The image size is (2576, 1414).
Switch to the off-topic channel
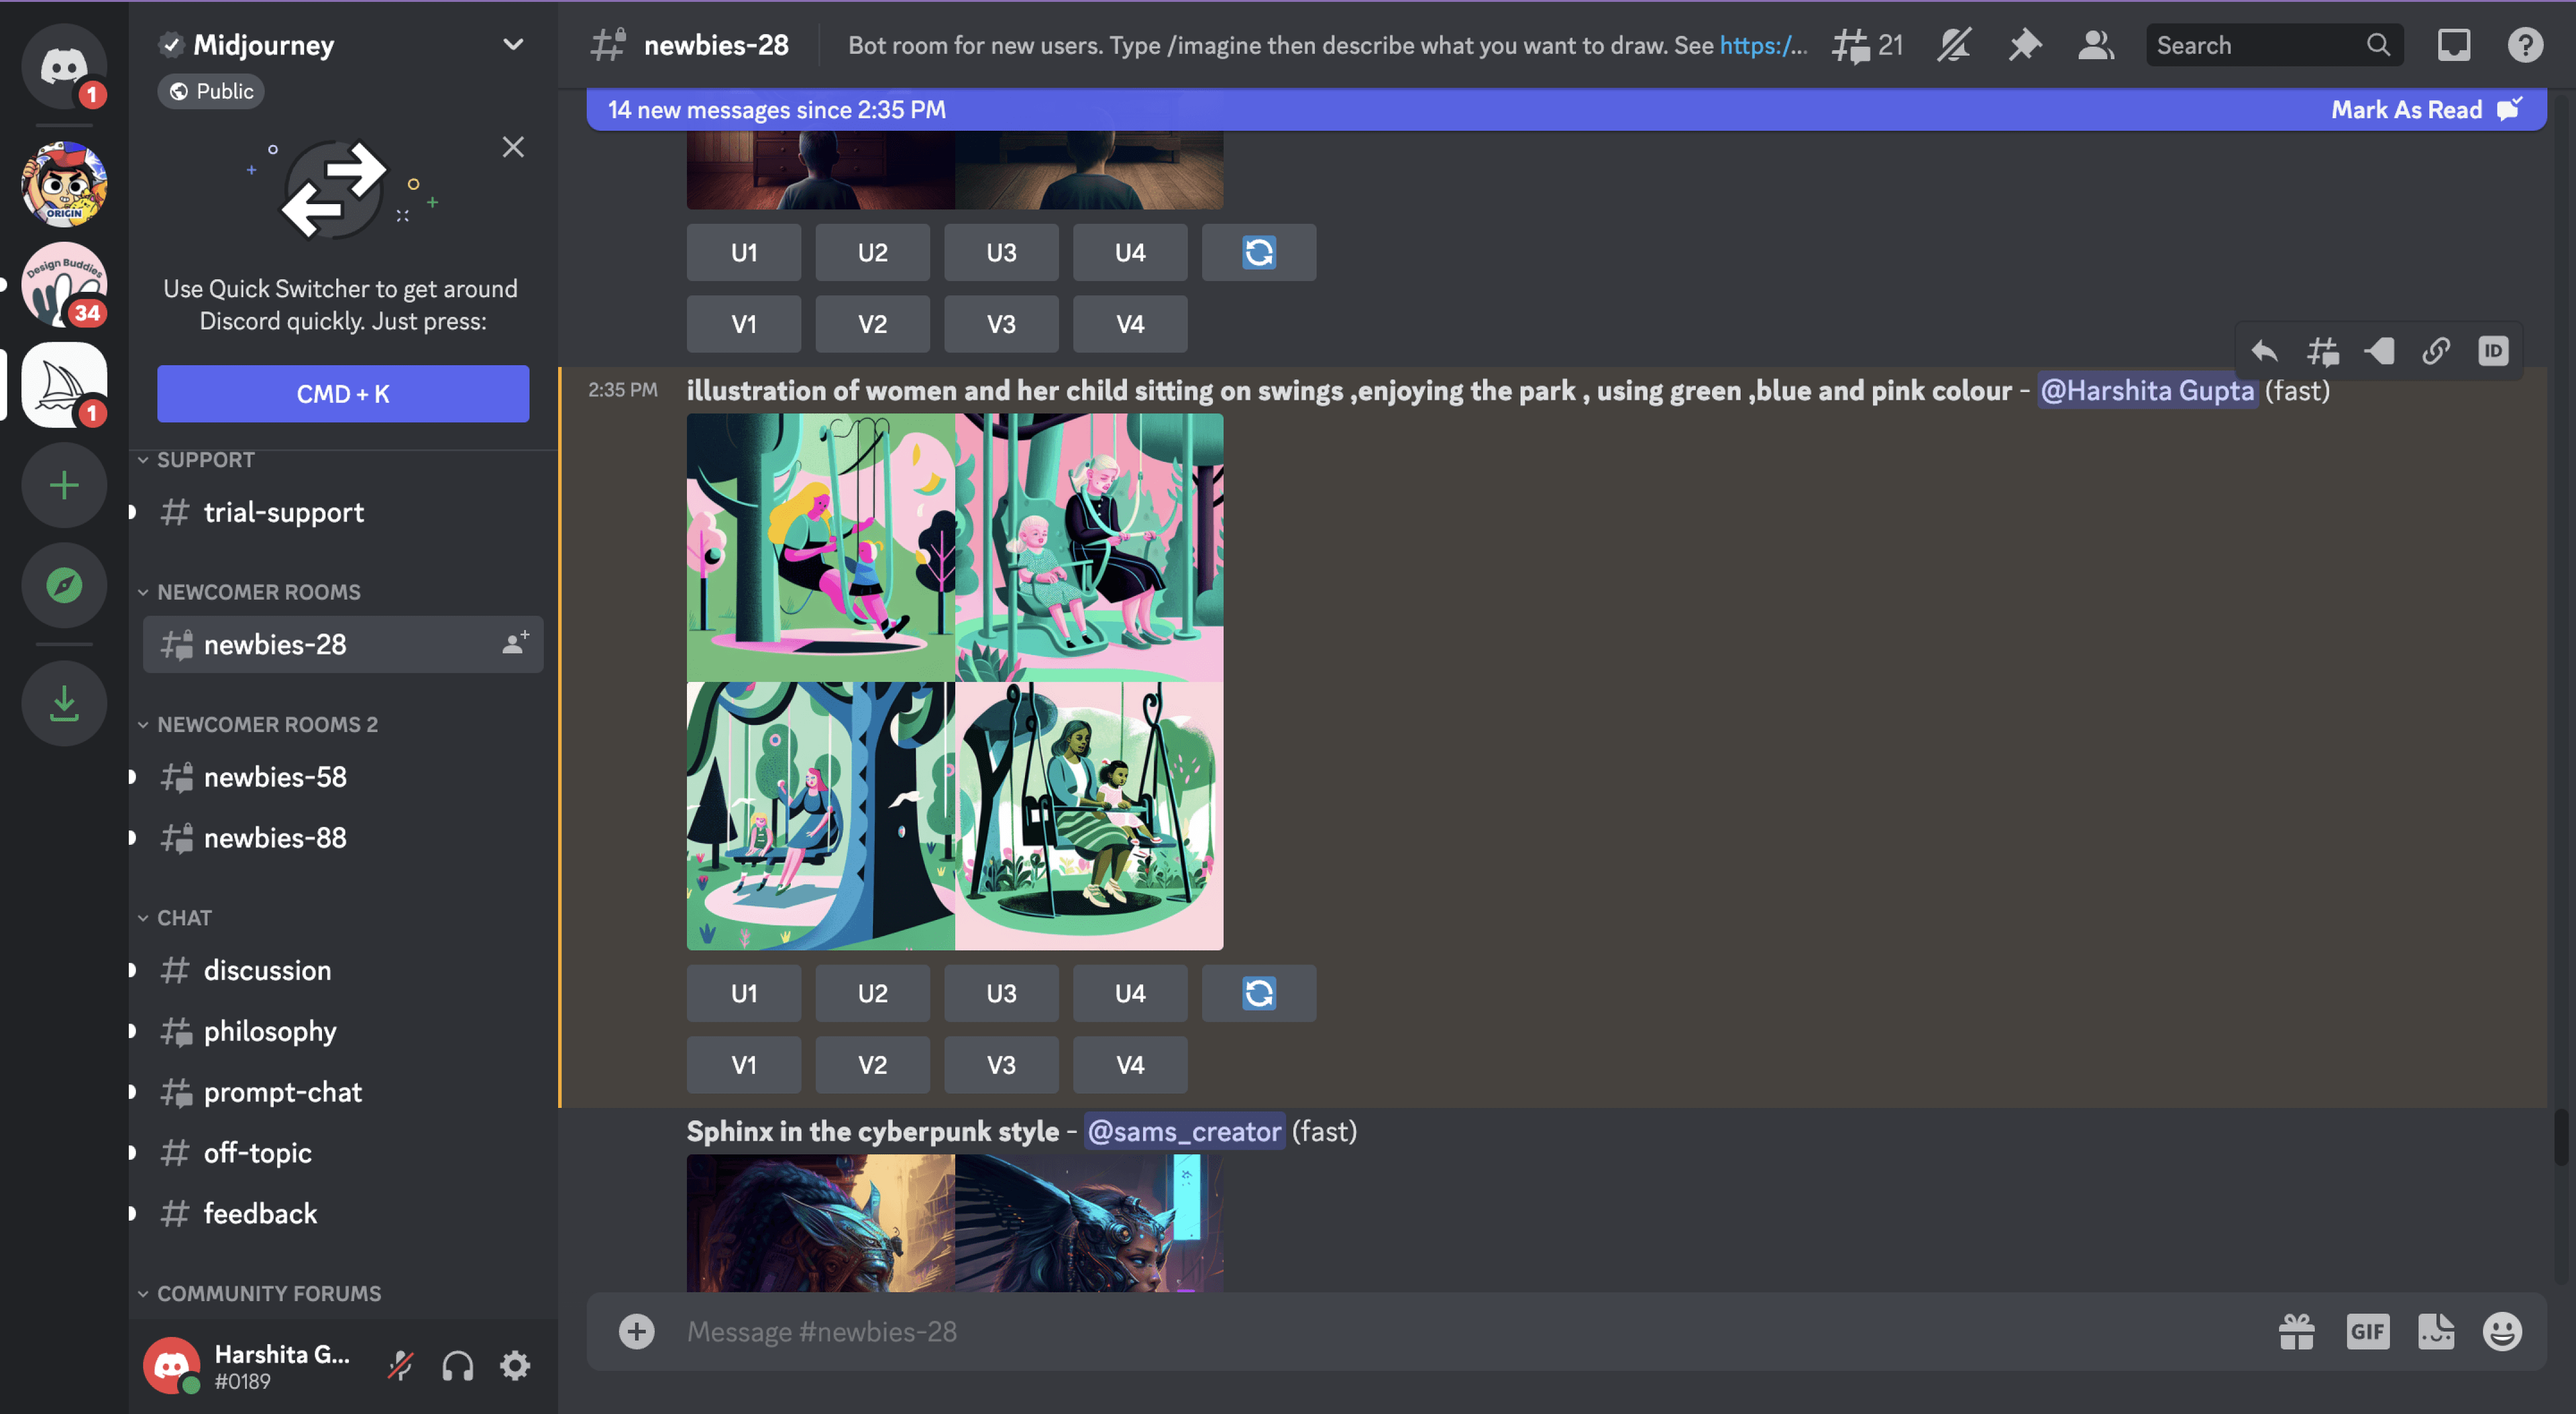[x=343, y=1153]
